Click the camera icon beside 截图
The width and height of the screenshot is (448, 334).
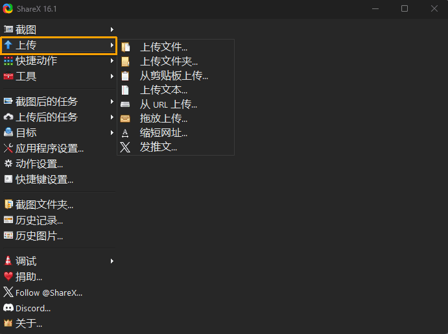(8, 29)
